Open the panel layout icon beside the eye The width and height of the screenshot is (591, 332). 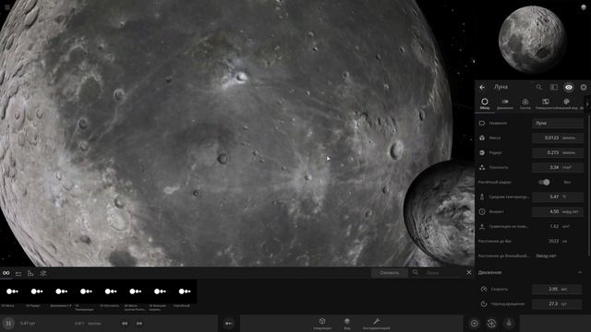[554, 88]
